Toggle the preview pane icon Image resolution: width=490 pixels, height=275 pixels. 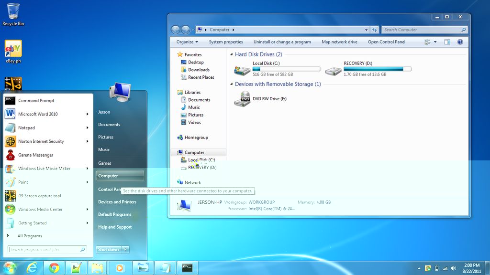(x=447, y=42)
